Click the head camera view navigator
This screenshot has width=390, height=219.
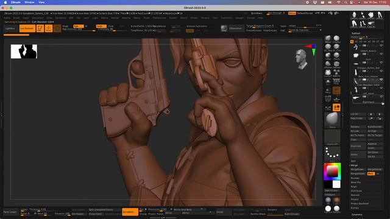pos(301,59)
